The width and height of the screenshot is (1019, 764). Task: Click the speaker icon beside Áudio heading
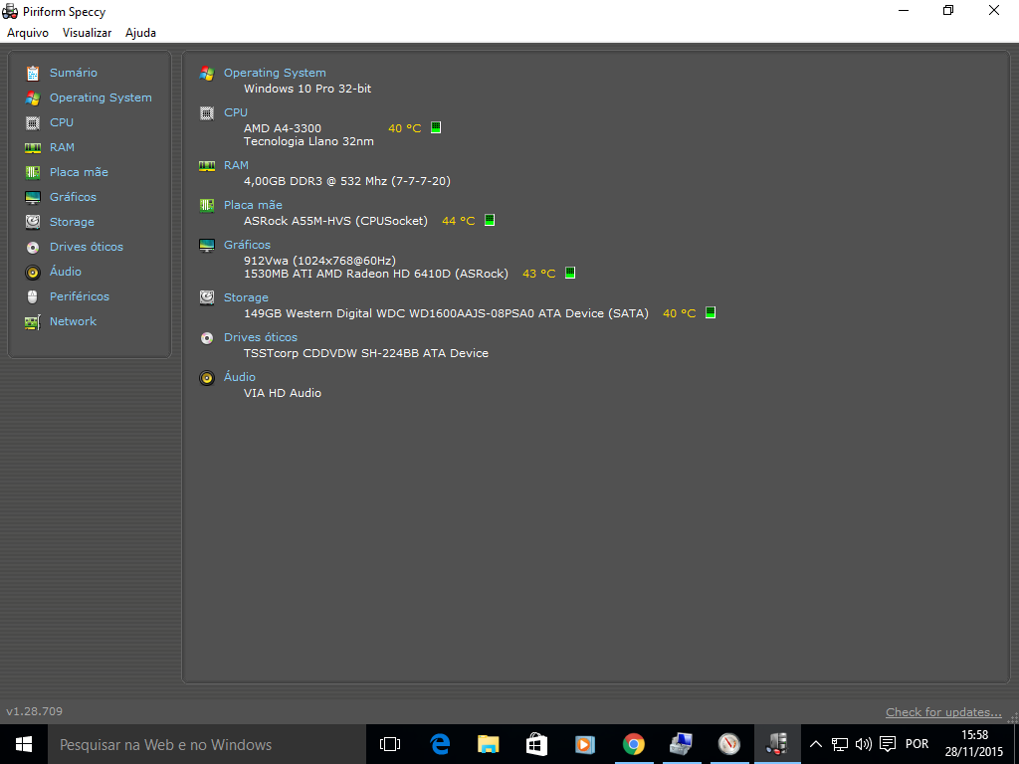point(207,377)
